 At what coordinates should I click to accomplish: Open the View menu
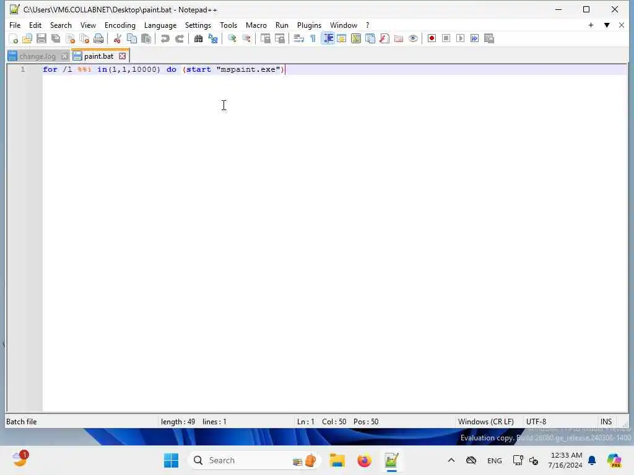coord(88,25)
